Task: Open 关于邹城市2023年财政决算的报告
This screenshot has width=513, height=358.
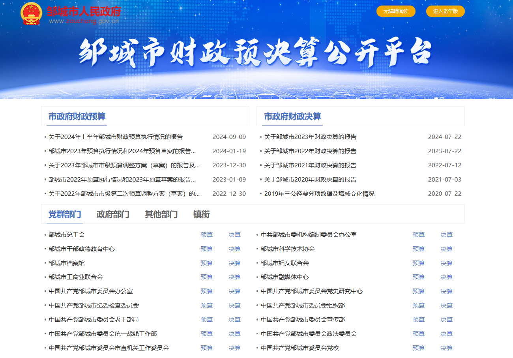Action: point(310,137)
